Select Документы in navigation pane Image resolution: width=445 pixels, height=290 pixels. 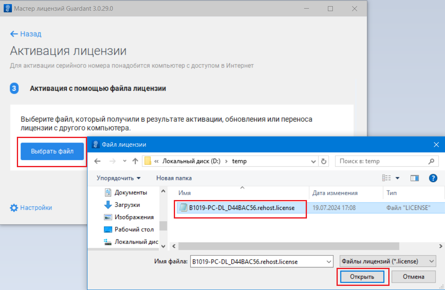pyautogui.click(x=130, y=192)
